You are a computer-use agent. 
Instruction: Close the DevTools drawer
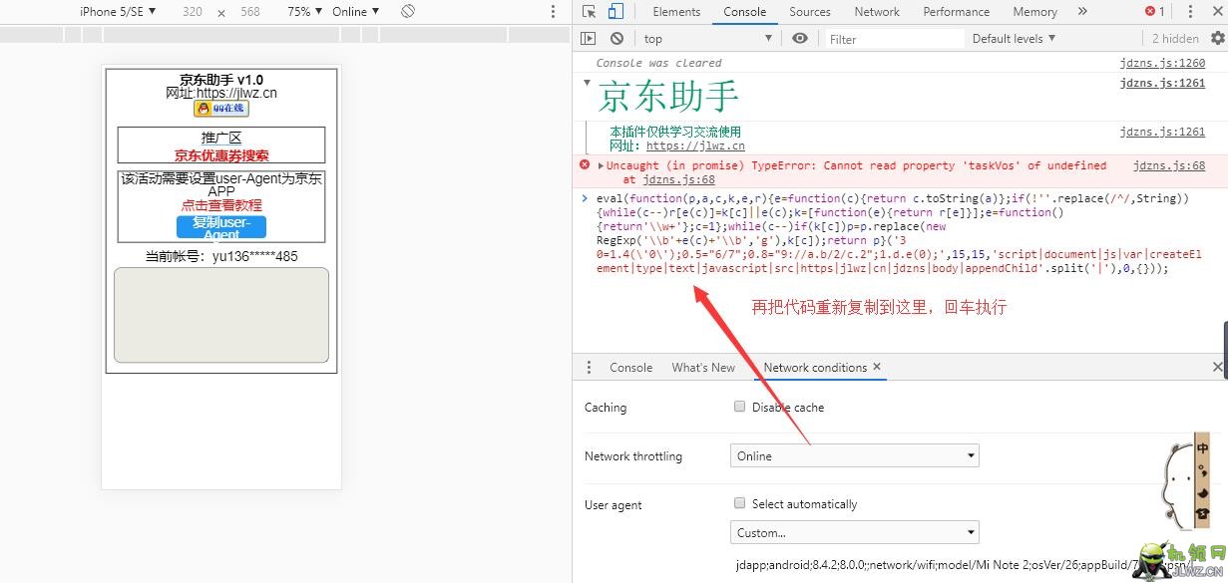(x=1217, y=368)
